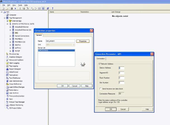Expand the Named Connections node
Image resolution: width=170 pixels, height=125 pixels.
pyautogui.click(x=10, y=36)
